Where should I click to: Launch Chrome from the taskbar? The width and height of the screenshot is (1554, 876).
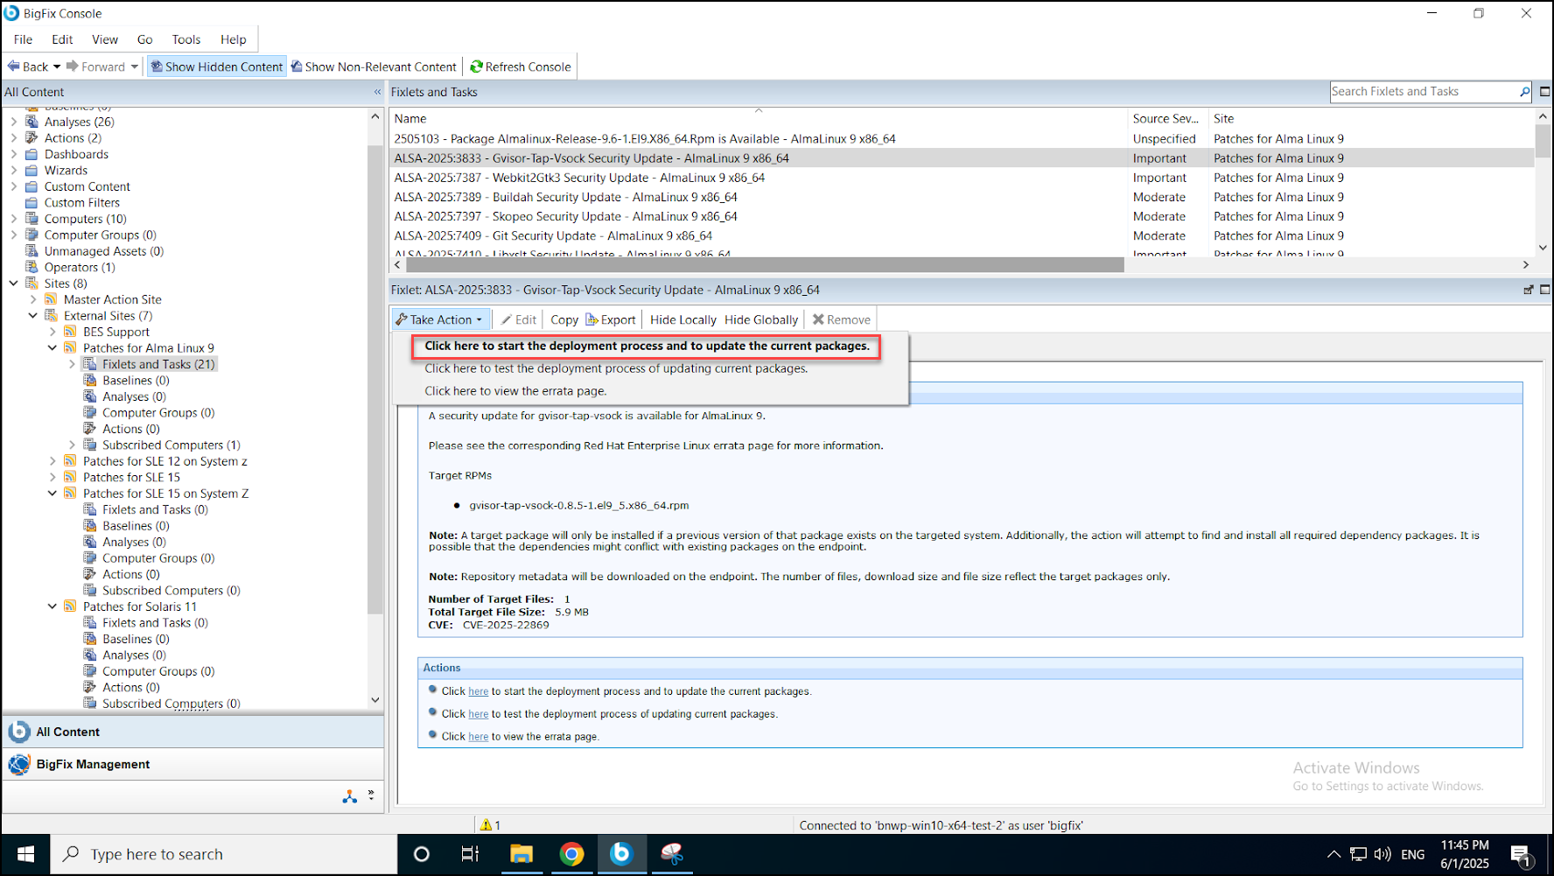[571, 854]
